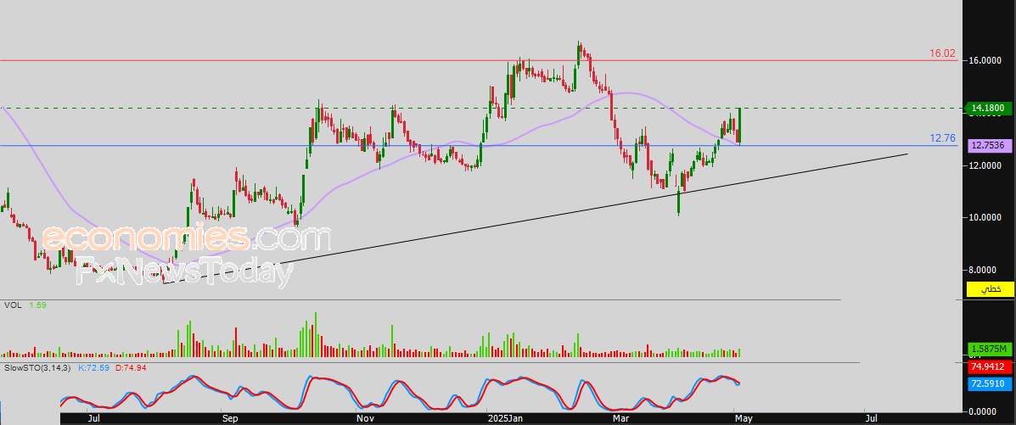The width and height of the screenshot is (1016, 425).
Task: Click the SlowSTO(3,14,3) indicator label
Action: coord(37,368)
